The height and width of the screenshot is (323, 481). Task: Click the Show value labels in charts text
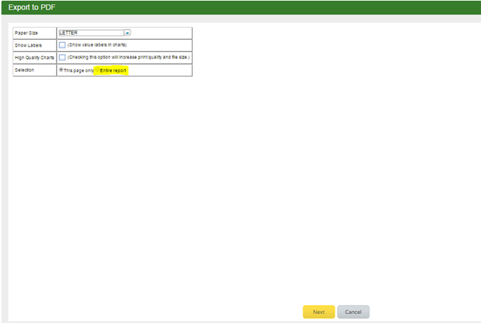pos(97,45)
